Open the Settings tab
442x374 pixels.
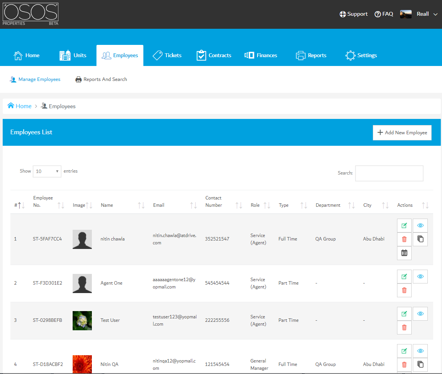point(361,56)
